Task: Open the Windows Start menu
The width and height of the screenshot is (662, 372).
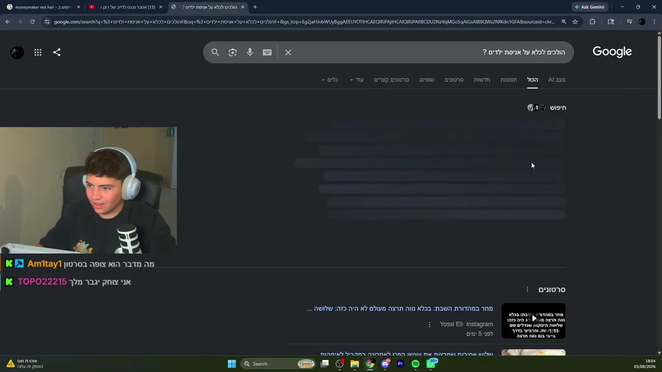Action: pos(232,364)
